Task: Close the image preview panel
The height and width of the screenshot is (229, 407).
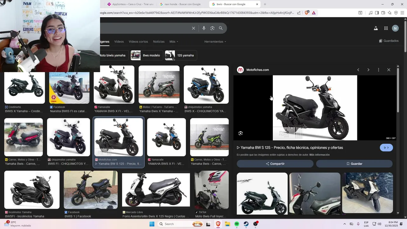Action: (x=389, y=70)
